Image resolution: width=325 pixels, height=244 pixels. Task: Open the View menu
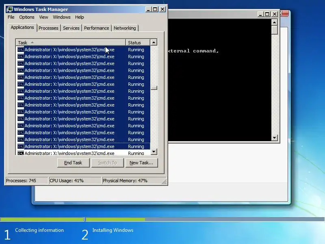43,17
